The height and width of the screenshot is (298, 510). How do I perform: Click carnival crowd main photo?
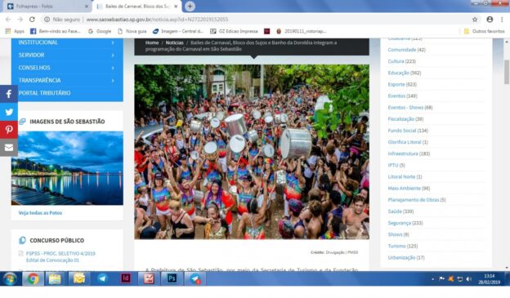tap(252, 152)
